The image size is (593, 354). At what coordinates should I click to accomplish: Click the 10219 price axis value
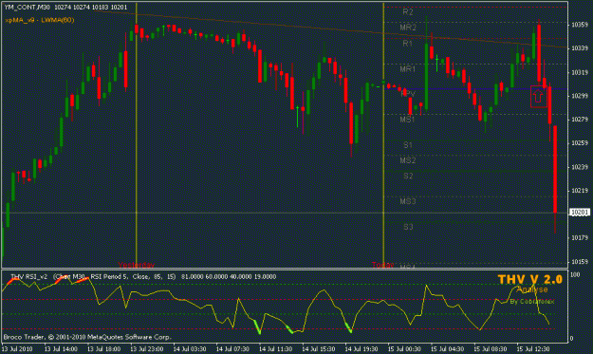(580, 191)
